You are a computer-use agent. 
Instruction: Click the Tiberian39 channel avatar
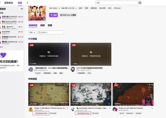tap(31, 109)
